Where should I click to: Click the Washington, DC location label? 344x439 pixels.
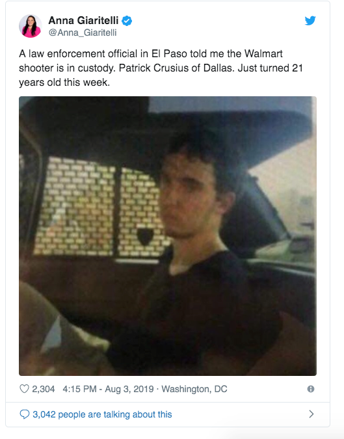pyautogui.click(x=194, y=389)
